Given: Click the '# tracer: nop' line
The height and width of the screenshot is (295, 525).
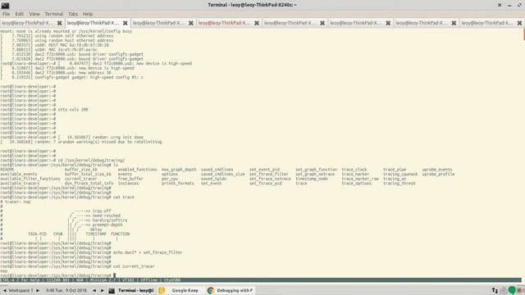Looking at the screenshot, I should pos(16,202).
